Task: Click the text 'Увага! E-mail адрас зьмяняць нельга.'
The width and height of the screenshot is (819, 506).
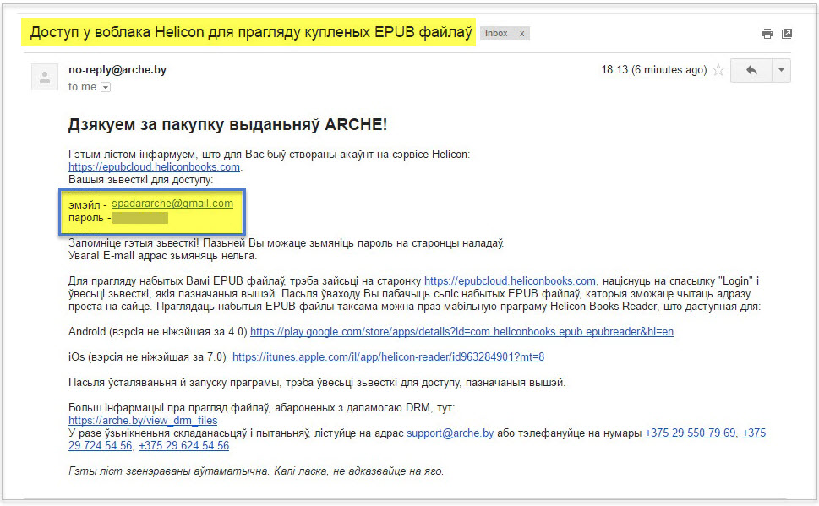Action: pyautogui.click(x=162, y=256)
